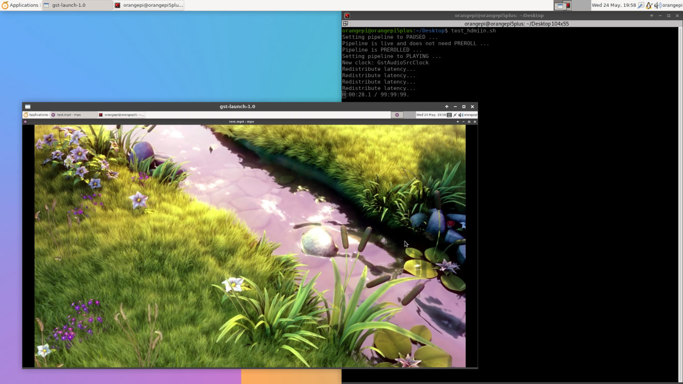
Task: Open the Terminator grouping grid icon
Action: [x=346, y=24]
